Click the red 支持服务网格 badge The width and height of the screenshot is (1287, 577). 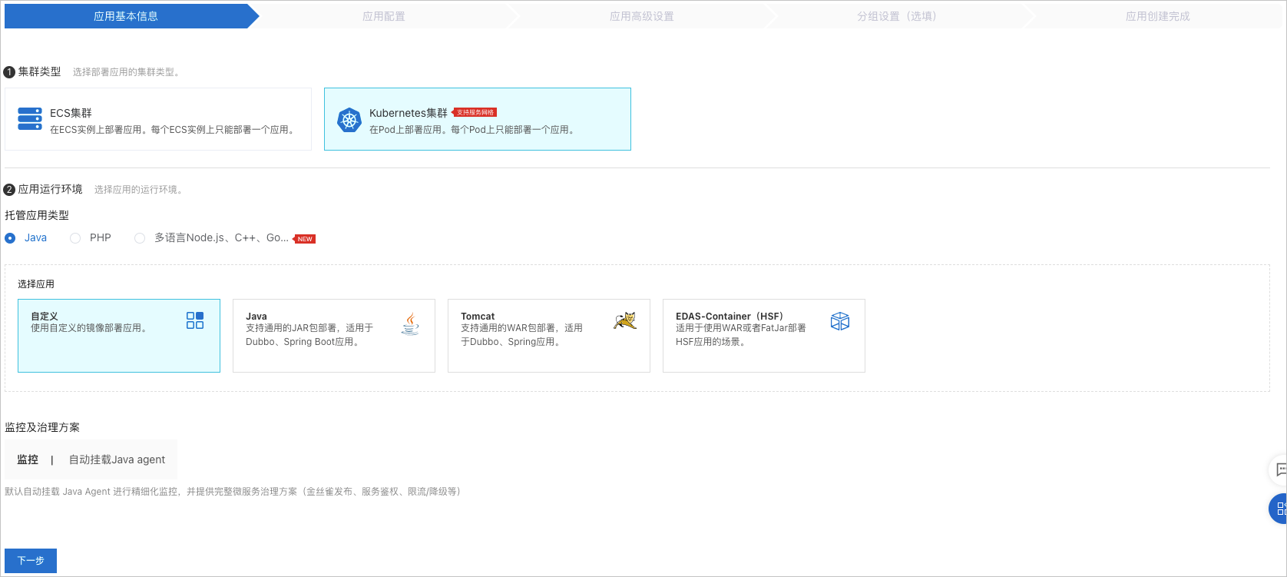[475, 112]
